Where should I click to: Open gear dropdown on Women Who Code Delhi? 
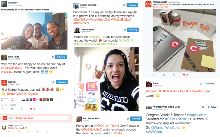pyautogui.click(x=203, y=107)
